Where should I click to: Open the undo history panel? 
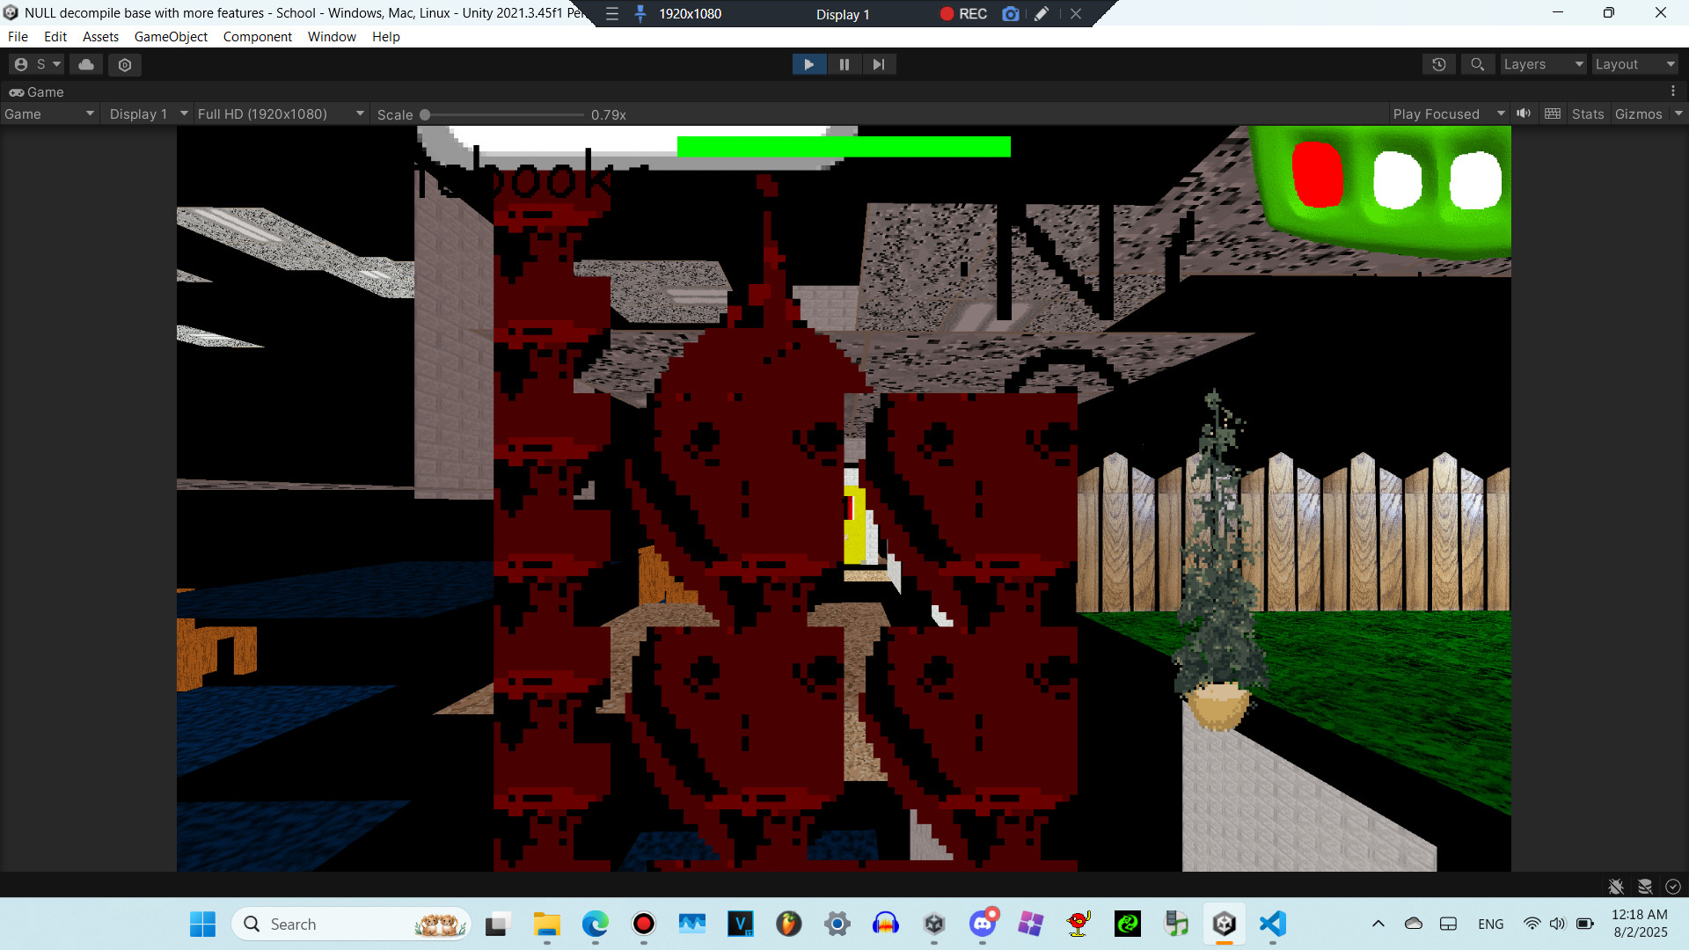tap(1438, 64)
